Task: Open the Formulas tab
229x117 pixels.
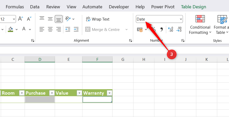Action: click(x=15, y=7)
